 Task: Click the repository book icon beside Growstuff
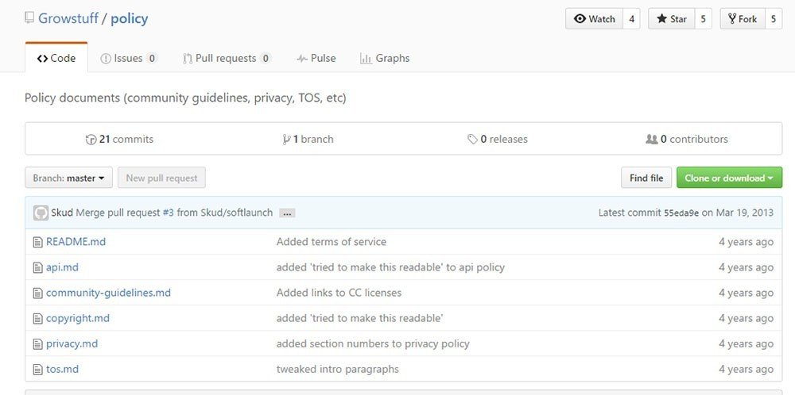[29, 19]
